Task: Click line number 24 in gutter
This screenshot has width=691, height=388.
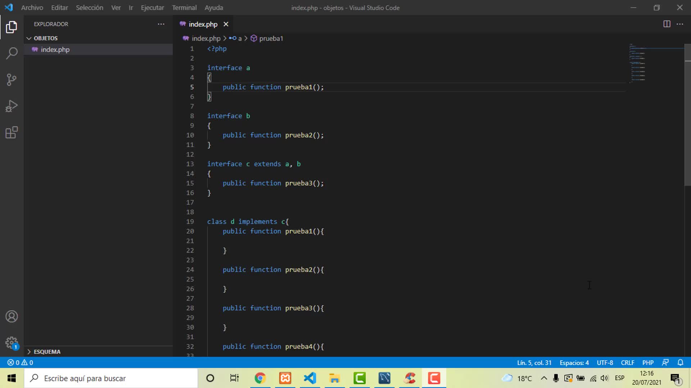Action: pyautogui.click(x=190, y=270)
